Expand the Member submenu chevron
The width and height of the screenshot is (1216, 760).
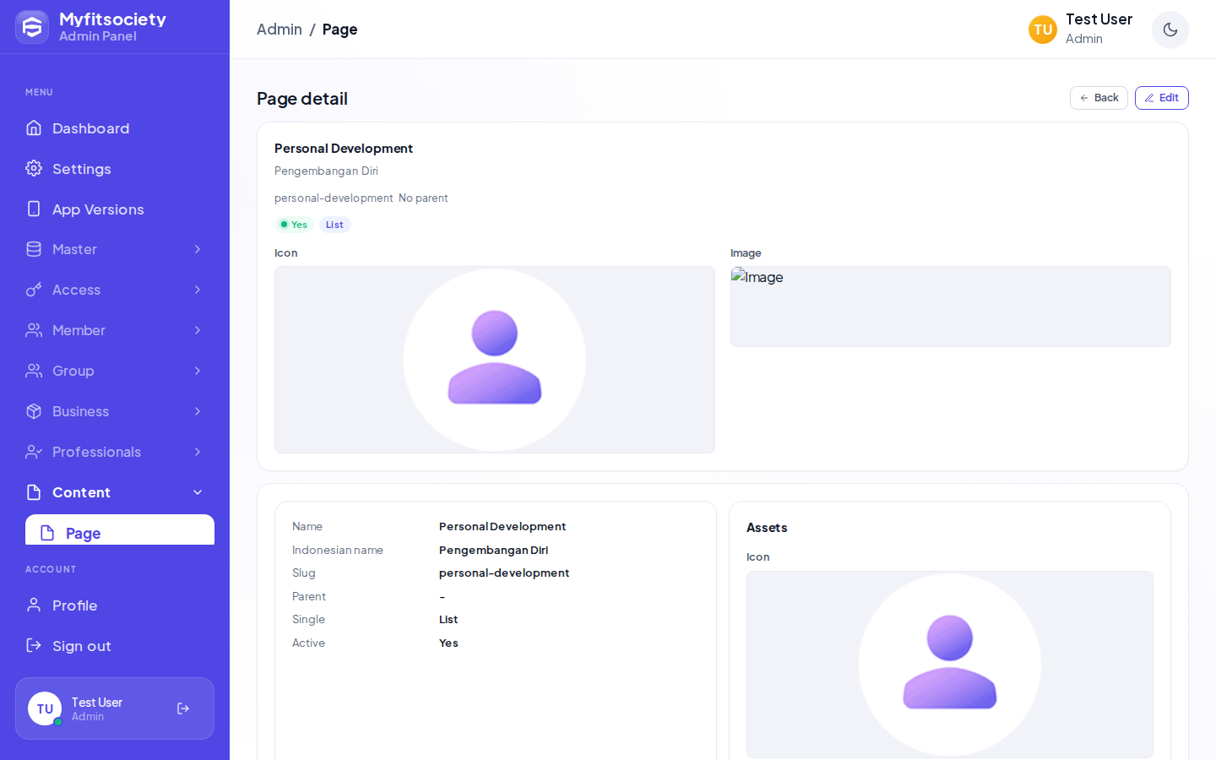[x=198, y=330]
